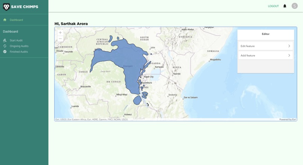Open Ongoing Audits page
The width and height of the screenshot is (303, 165).
[x=19, y=46]
